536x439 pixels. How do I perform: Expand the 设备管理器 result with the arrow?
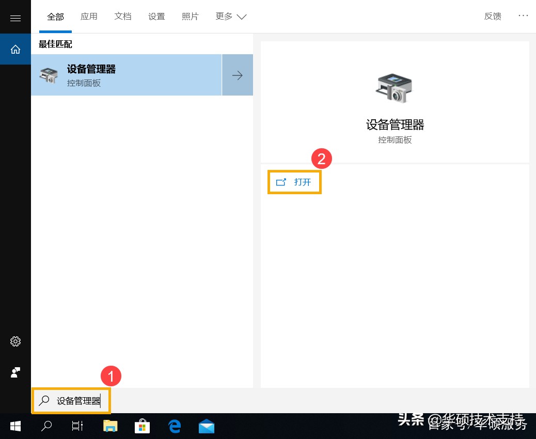[237, 75]
